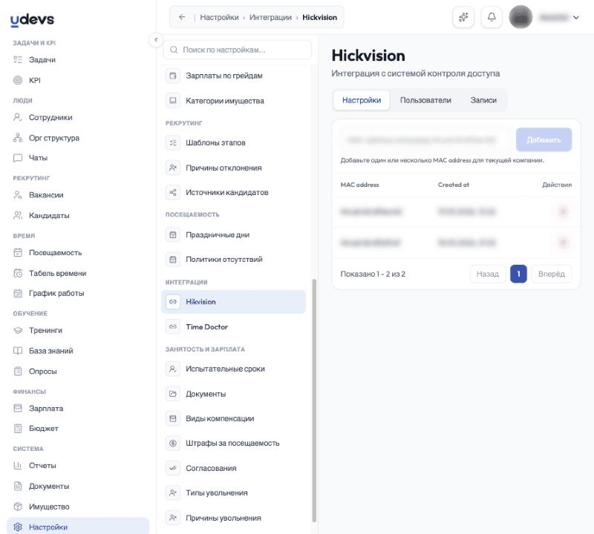Image resolution: width=594 pixels, height=534 pixels.
Task: Click the Добавить button
Action: [544, 139]
